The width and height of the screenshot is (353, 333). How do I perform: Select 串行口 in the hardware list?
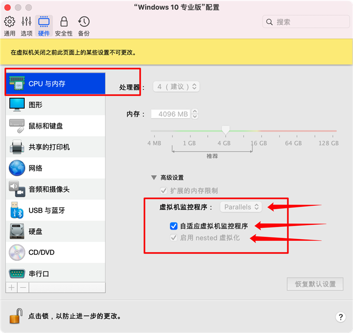click(55, 273)
